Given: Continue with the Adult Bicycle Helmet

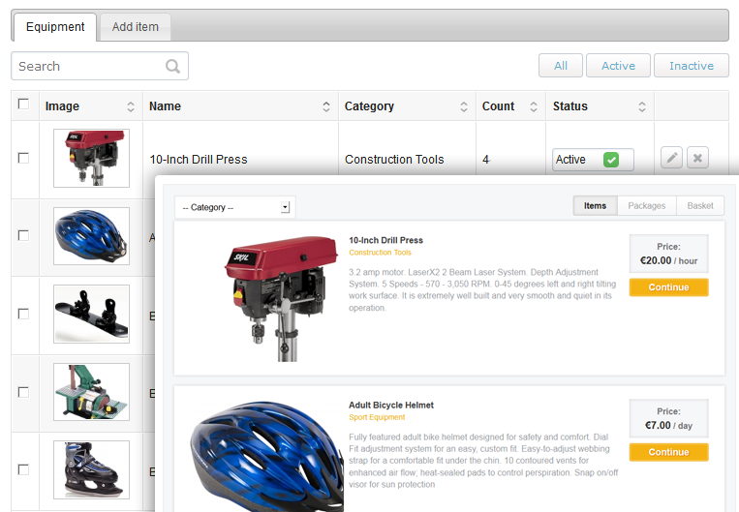Looking at the screenshot, I should tap(668, 452).
